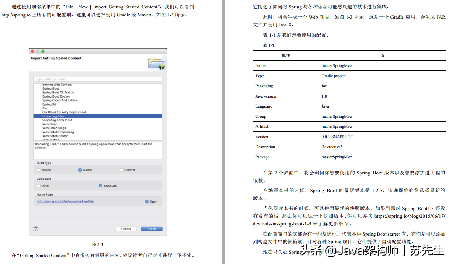The height and width of the screenshot is (264, 452).
Task: Select the Maven build type radio
Action: pos(39,170)
